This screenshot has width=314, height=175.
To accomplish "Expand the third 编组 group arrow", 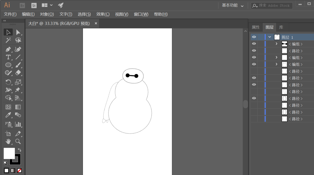I will [x=277, y=64].
